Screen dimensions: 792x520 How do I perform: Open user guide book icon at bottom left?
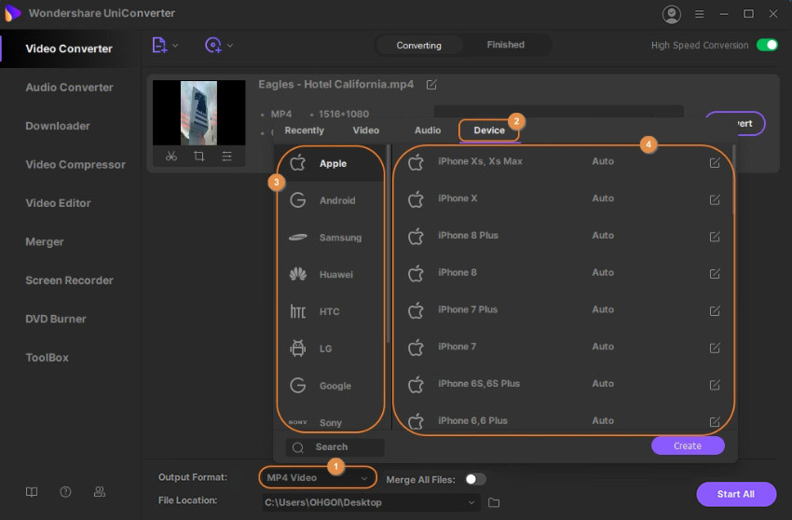[32, 492]
